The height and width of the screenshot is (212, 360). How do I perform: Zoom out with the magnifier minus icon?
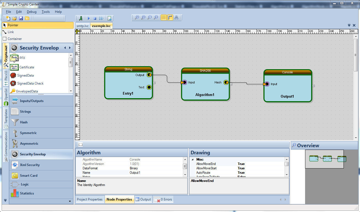[150, 18]
